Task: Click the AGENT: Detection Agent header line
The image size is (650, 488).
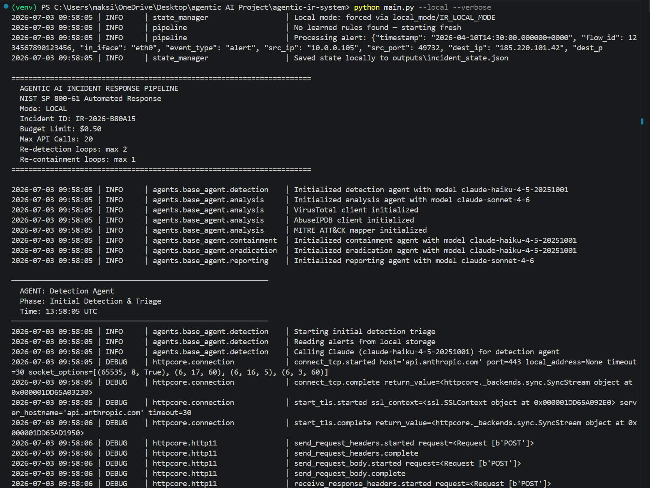Action: (x=67, y=291)
